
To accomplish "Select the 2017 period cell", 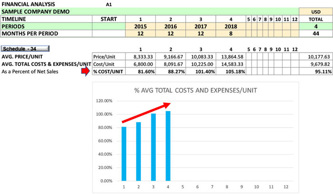I will (201, 26).
